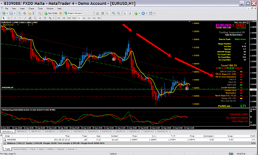Click the New Chart icon
The width and height of the screenshot is (258, 155).
click(x=4, y=13)
